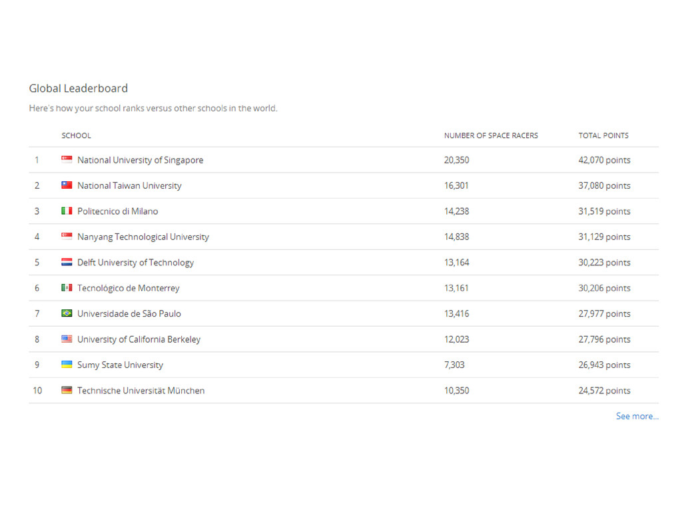
Task: Click the Ukraine flag beside Sumy State University
Action: pos(67,365)
